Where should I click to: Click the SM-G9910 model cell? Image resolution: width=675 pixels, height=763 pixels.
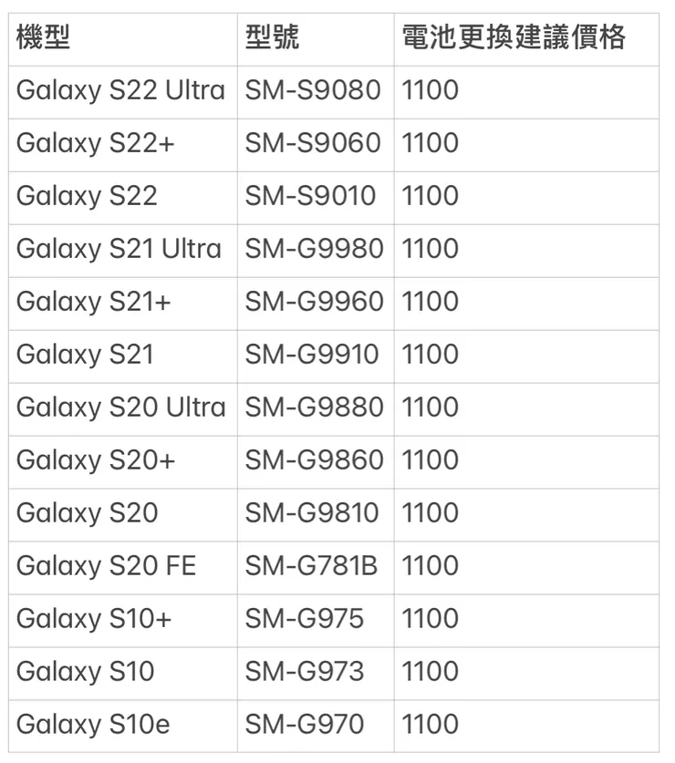(311, 356)
